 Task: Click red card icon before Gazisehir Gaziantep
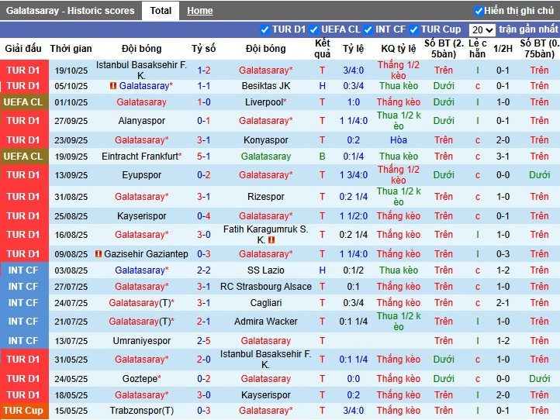[99, 254]
